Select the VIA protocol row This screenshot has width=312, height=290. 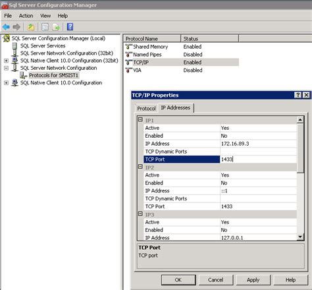coord(182,71)
